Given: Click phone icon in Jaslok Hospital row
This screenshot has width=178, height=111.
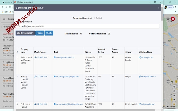Looking at the screenshot, I should tap(35, 57).
